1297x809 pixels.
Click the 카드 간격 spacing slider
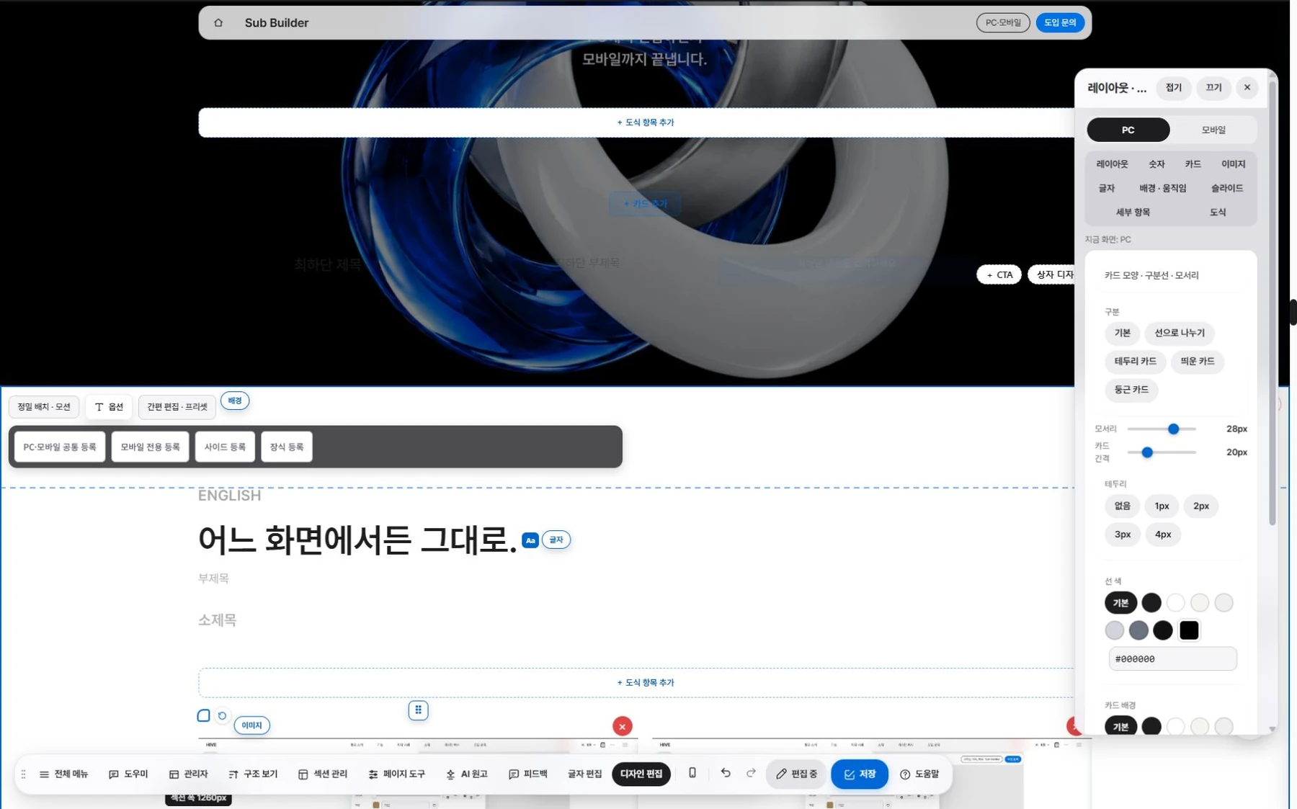click(x=1162, y=452)
